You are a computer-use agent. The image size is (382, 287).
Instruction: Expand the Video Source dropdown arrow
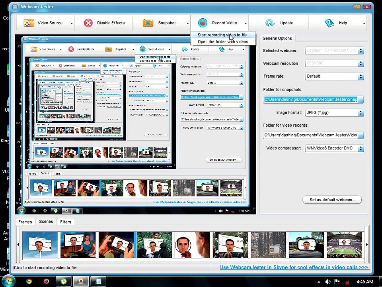tap(72, 23)
